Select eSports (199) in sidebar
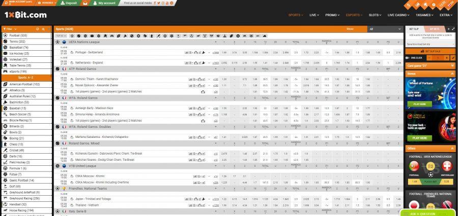Viewport: 458px width, 216px height. [26, 71]
